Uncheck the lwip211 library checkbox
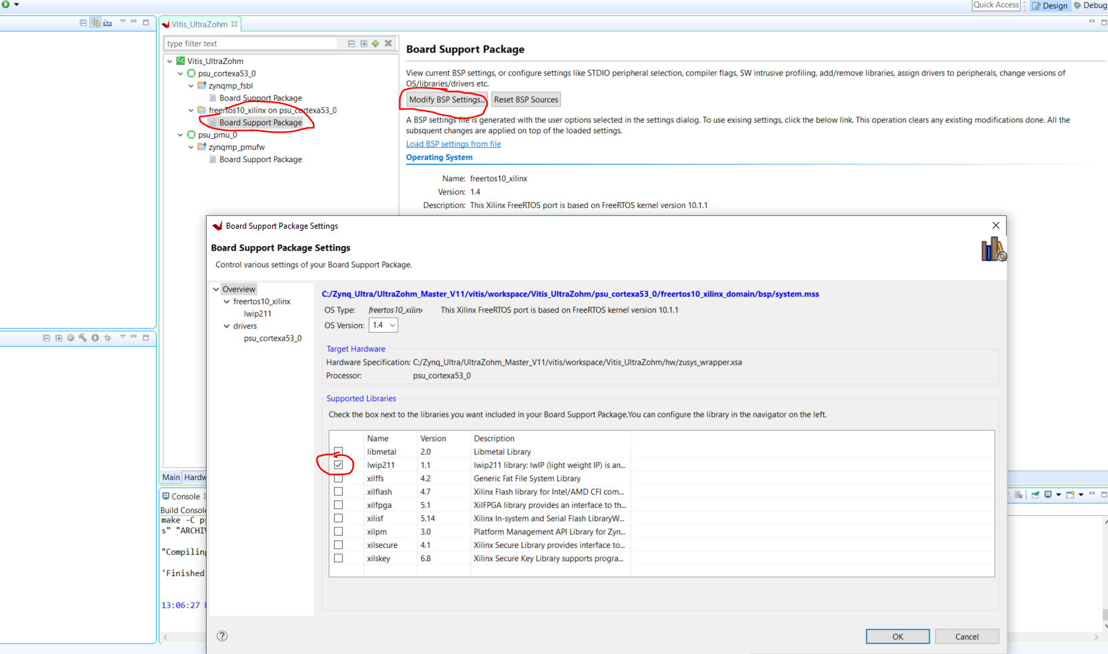1108x654 pixels. 339,465
